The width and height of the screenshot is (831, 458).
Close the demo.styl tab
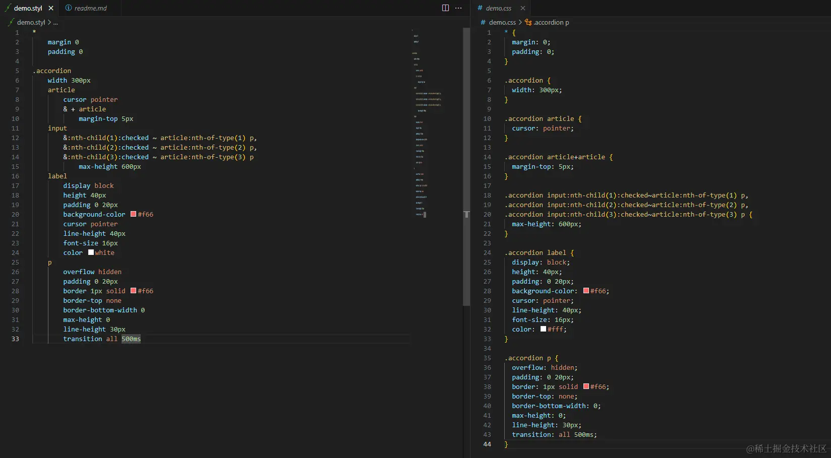(x=51, y=8)
